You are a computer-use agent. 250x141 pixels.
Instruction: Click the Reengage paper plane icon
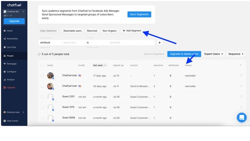[x=5, y=64]
